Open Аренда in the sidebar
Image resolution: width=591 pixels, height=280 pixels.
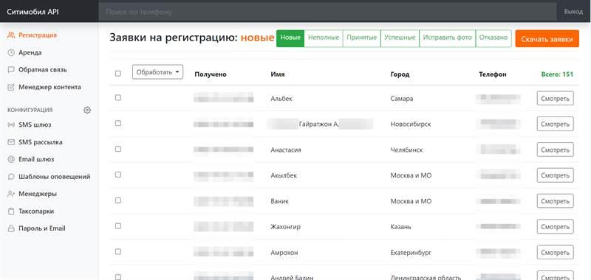pos(30,52)
